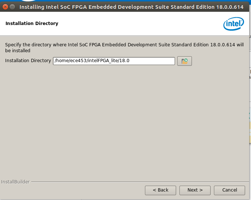251x200 pixels.
Task: Proceed with the Next > button
Action: point(195,190)
